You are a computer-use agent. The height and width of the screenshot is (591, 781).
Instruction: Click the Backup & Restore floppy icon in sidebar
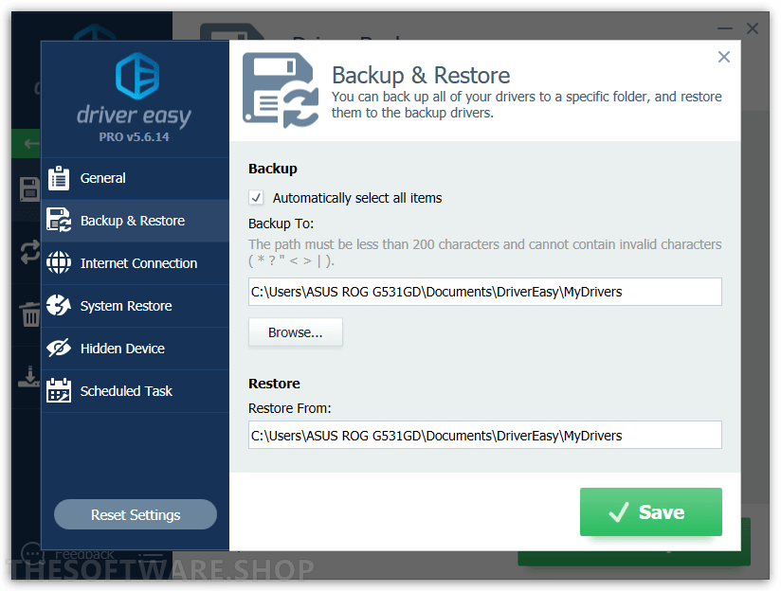coord(59,220)
